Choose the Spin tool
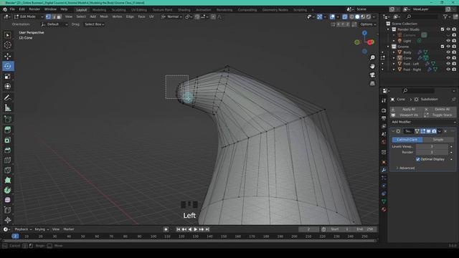The height and width of the screenshot is (258, 459). pyautogui.click(x=8, y=190)
